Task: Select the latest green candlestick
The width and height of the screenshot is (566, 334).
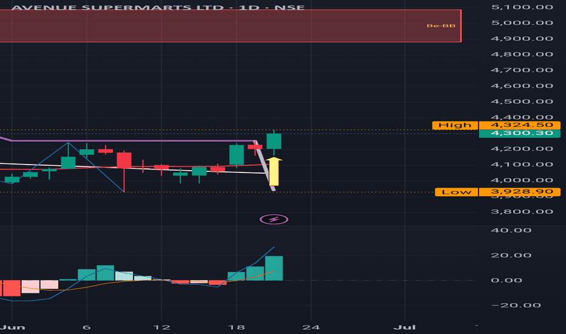Action: (x=274, y=141)
